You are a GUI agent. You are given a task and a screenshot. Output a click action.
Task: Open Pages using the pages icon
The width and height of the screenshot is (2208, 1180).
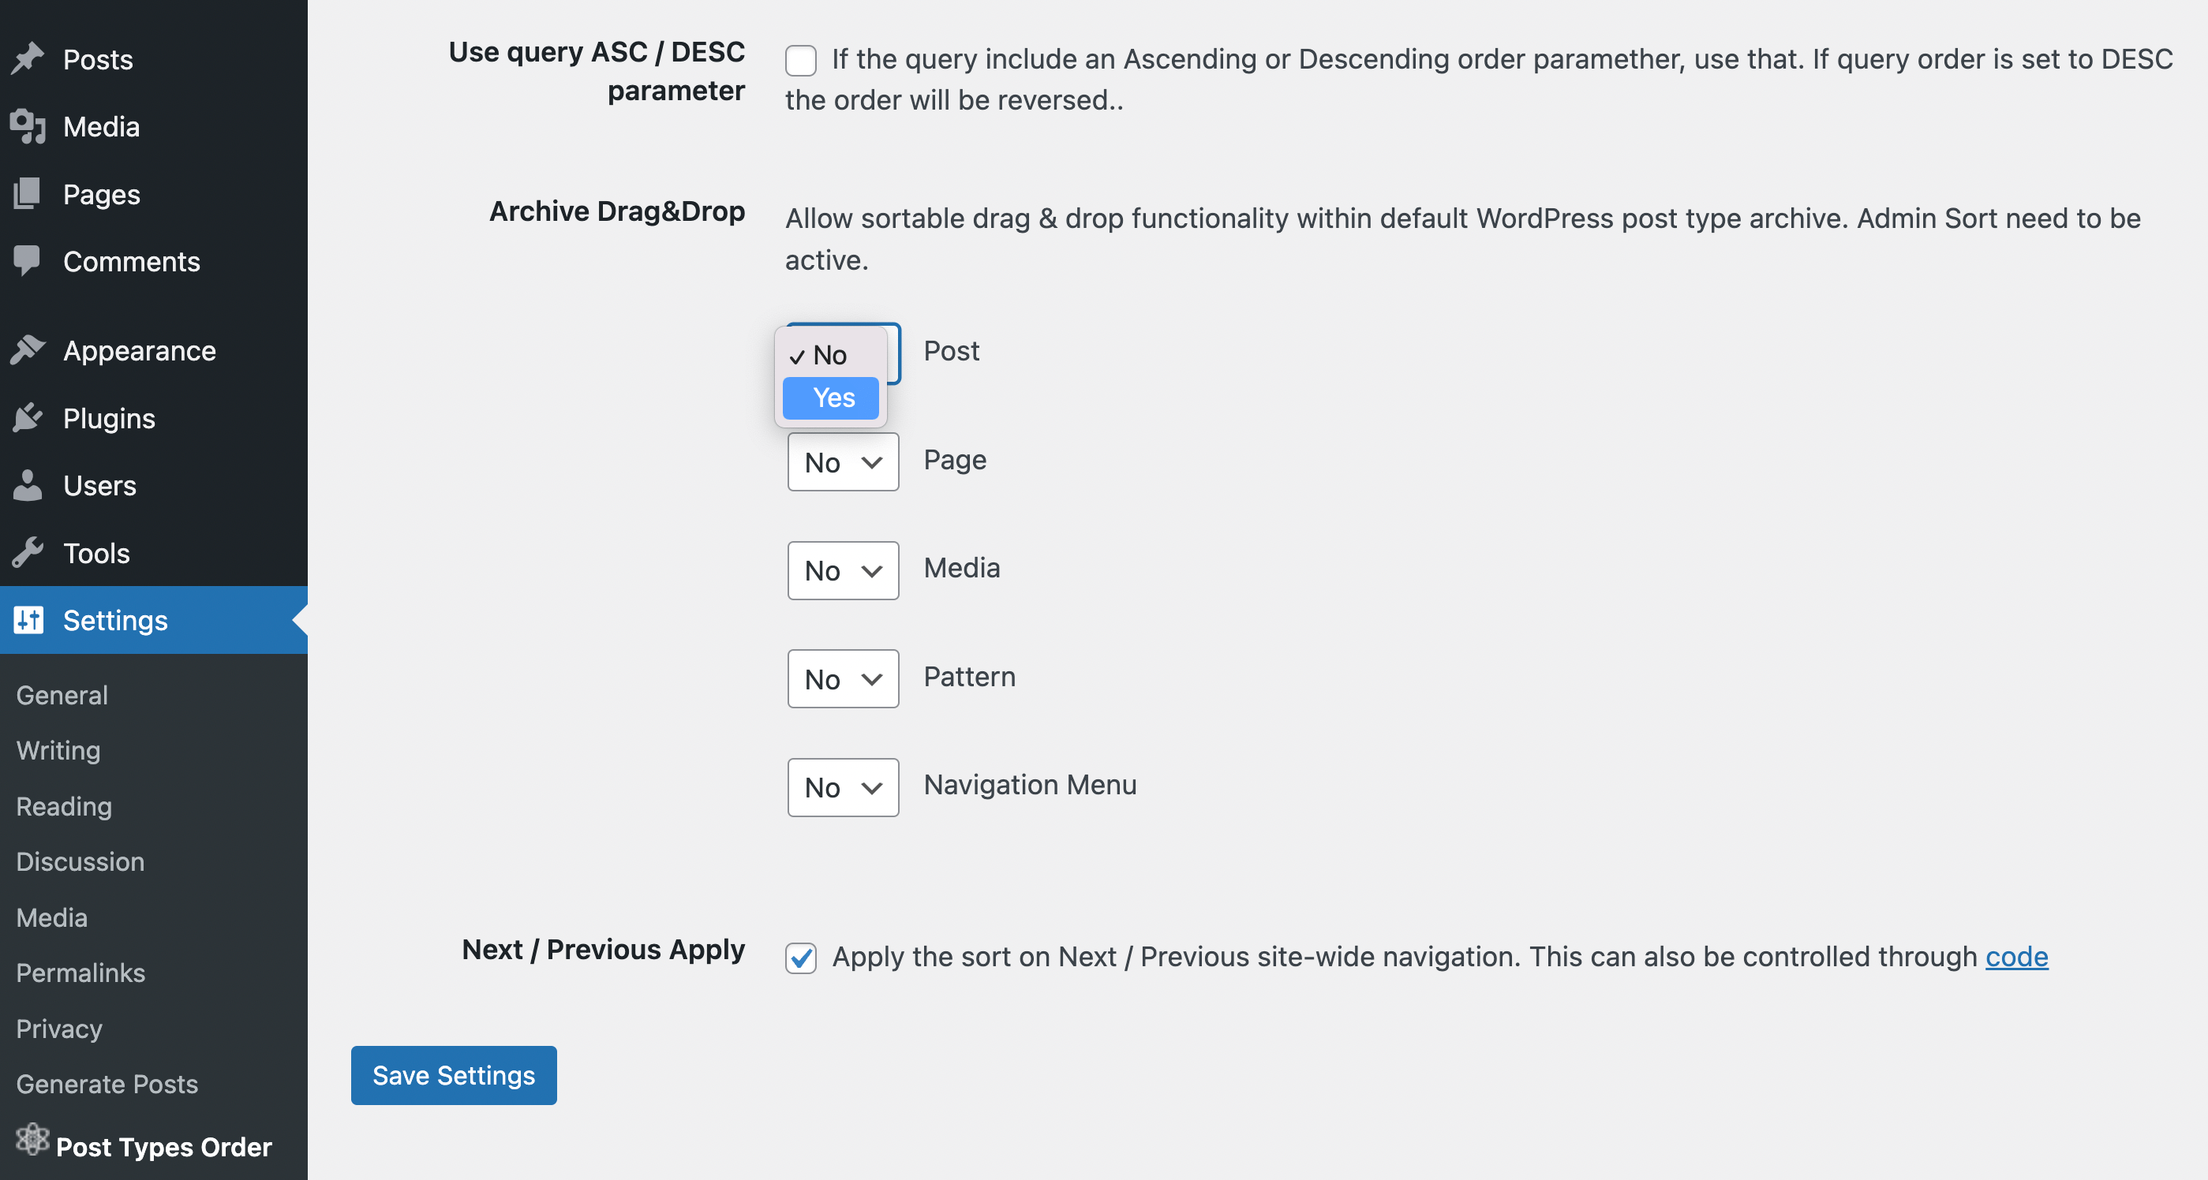point(28,194)
